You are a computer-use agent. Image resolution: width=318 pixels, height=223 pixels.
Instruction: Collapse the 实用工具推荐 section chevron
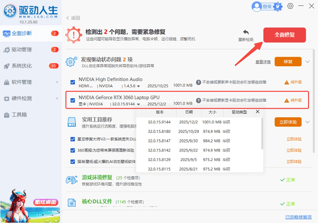307,122
